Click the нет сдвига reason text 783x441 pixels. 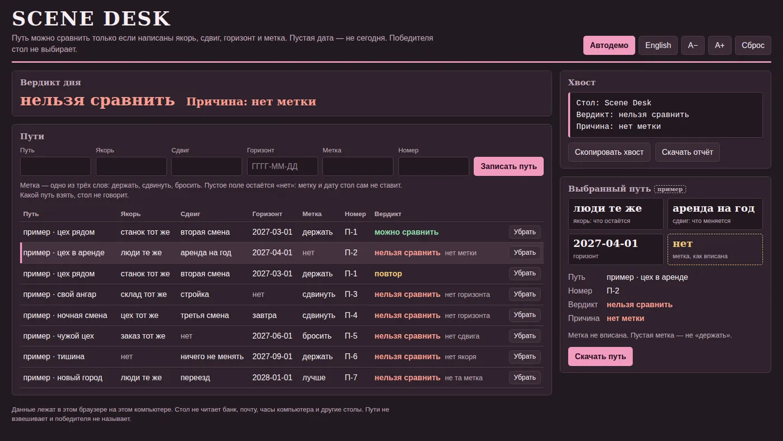tap(462, 336)
